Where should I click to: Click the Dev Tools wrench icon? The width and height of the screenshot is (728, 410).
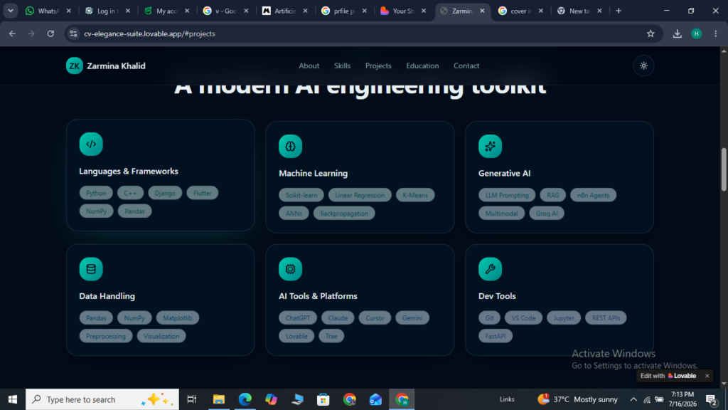[x=491, y=268]
